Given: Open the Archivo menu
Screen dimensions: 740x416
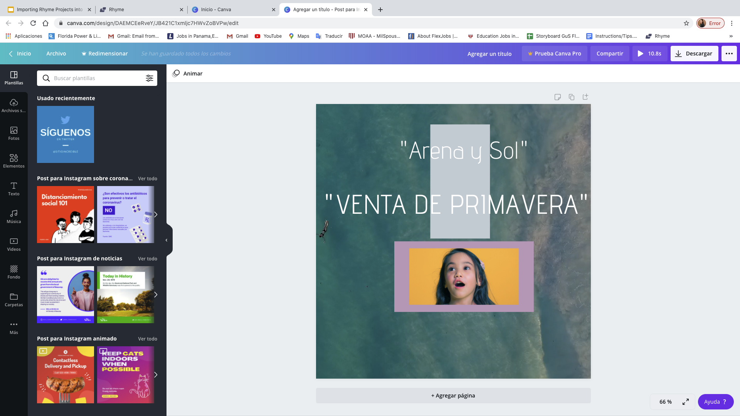Looking at the screenshot, I should pyautogui.click(x=56, y=54).
